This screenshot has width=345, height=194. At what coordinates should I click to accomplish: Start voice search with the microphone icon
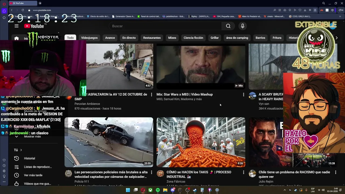click(243, 26)
